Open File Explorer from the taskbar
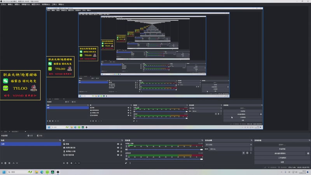311x175 pixels. [37, 172]
